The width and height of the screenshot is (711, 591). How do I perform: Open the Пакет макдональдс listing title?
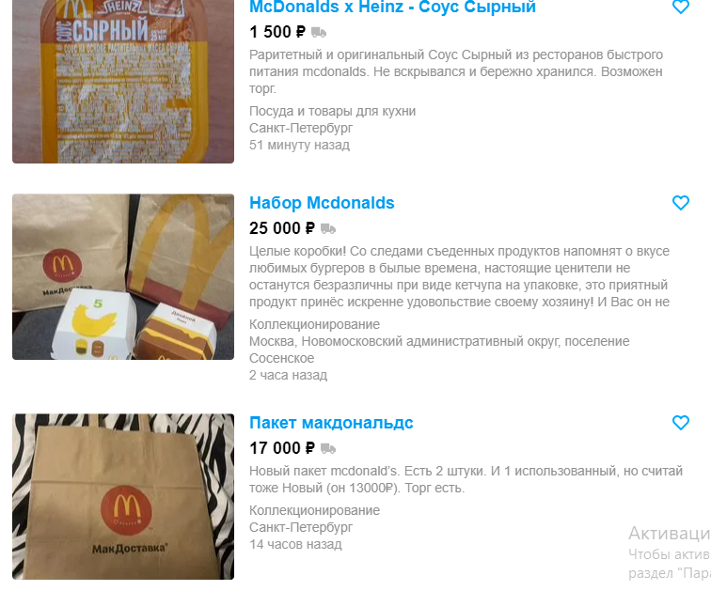[x=331, y=423]
